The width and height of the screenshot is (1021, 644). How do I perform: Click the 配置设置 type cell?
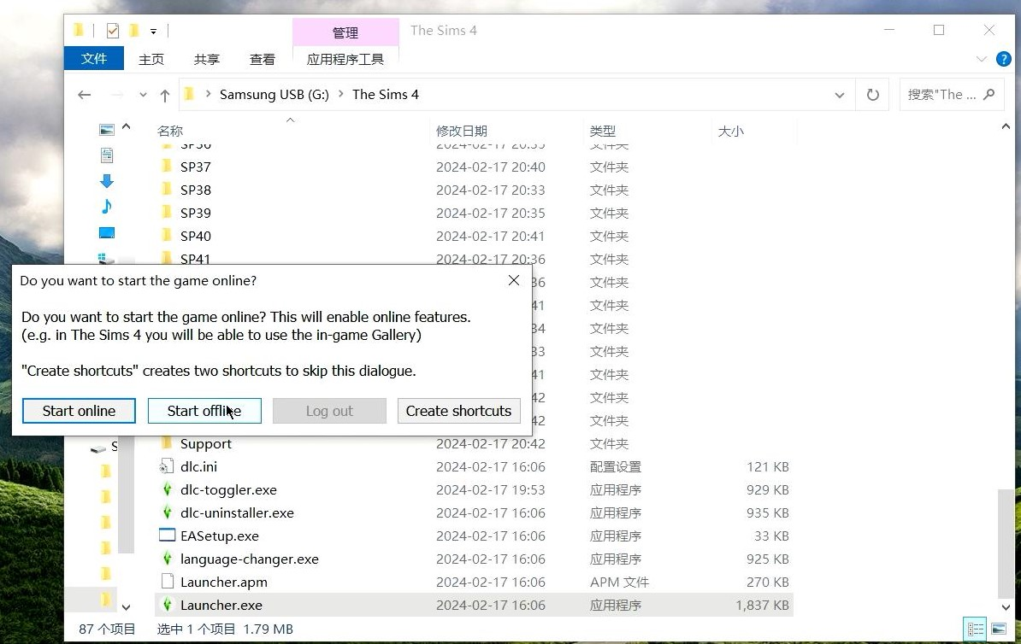tap(616, 466)
